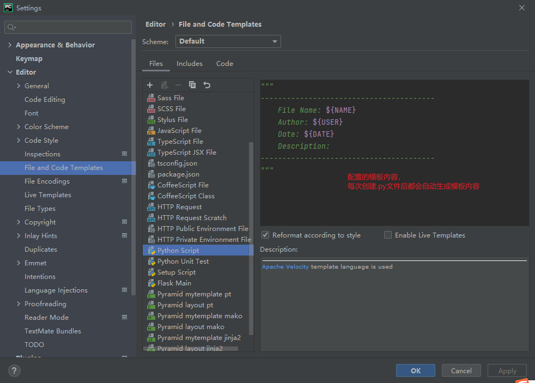Click the search magnifier icon in settings

11,27
